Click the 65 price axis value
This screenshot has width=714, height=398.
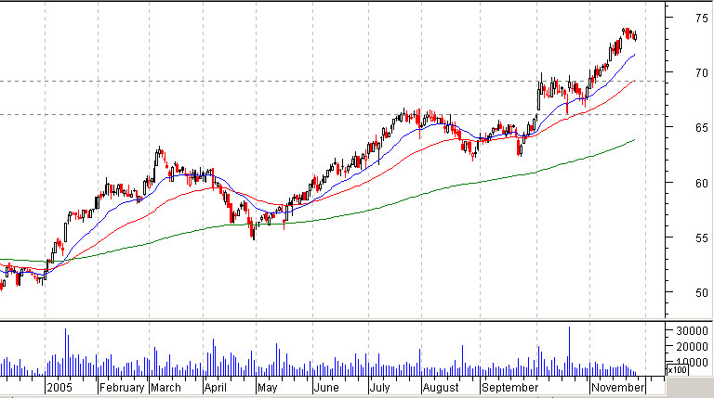click(x=702, y=128)
